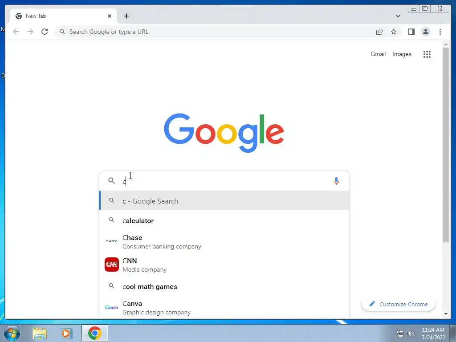Click the Chase logo in suggestions

(x=112, y=241)
